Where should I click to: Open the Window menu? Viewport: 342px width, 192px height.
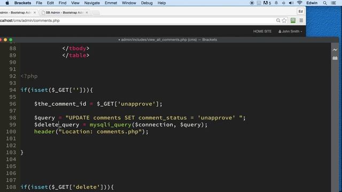click(129, 3)
